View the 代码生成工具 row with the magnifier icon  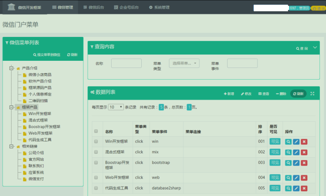(x=288, y=188)
